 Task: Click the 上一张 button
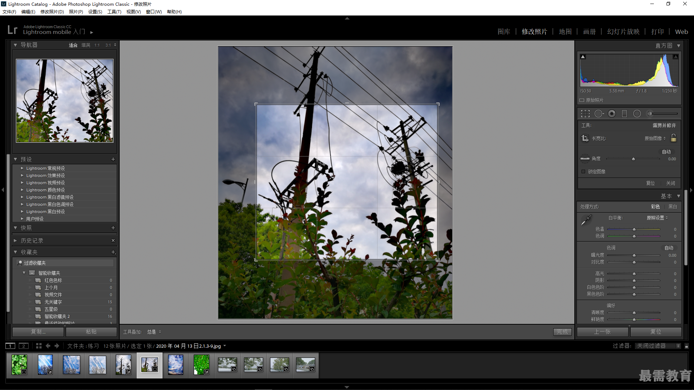click(x=603, y=332)
